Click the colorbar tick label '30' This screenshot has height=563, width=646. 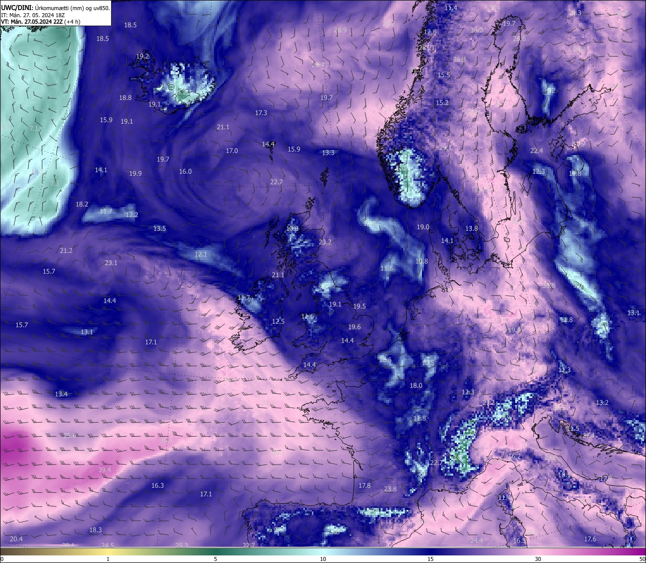click(x=538, y=559)
